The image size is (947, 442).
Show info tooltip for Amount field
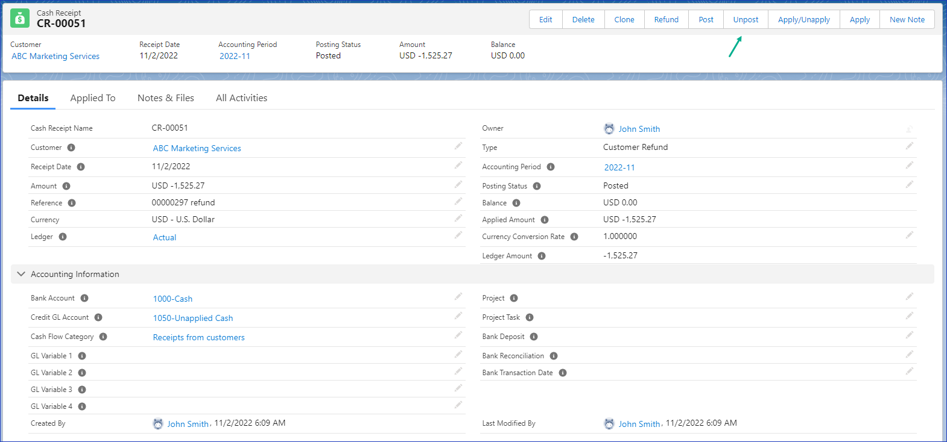coord(66,186)
